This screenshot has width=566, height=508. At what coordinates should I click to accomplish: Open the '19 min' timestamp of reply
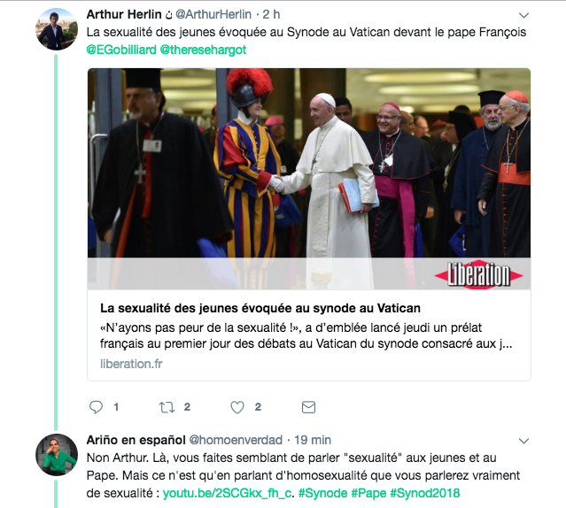(313, 440)
